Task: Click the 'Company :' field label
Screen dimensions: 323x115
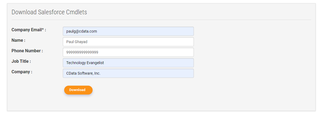Action: pos(22,72)
